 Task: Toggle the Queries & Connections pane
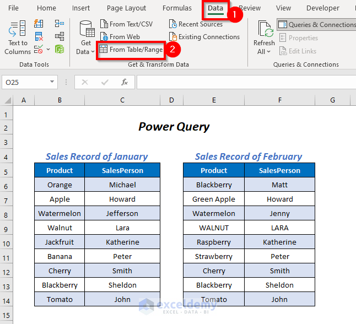click(x=316, y=25)
